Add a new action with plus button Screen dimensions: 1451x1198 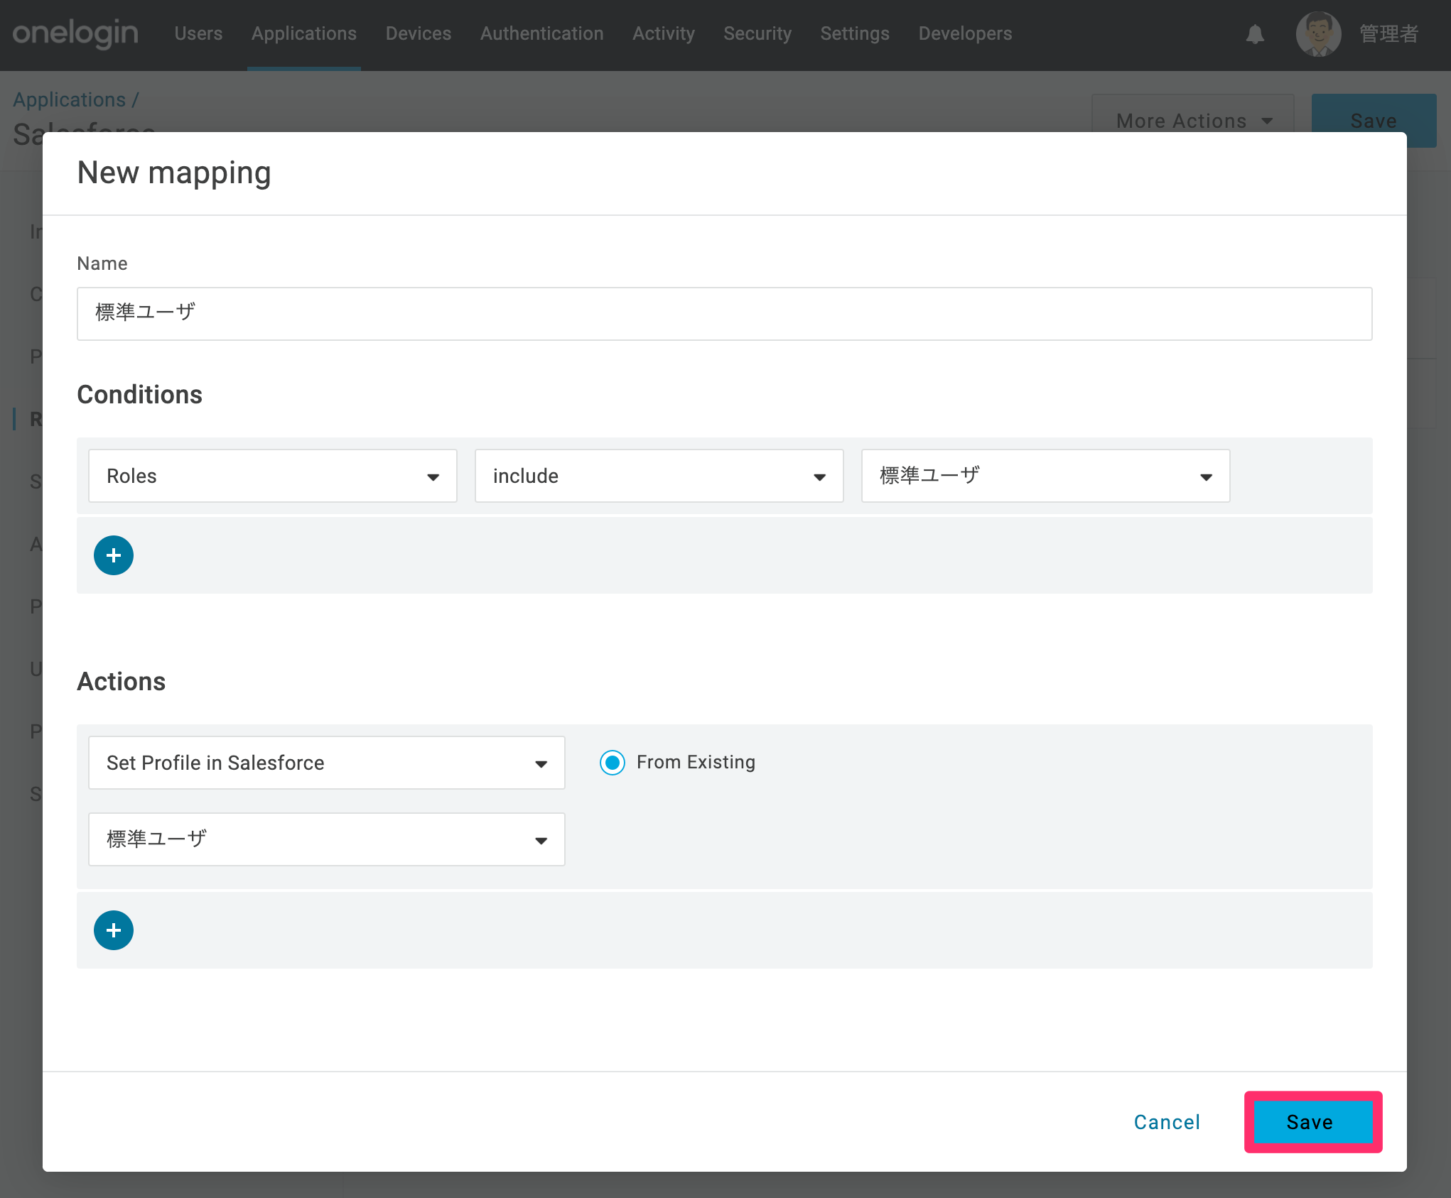click(114, 930)
